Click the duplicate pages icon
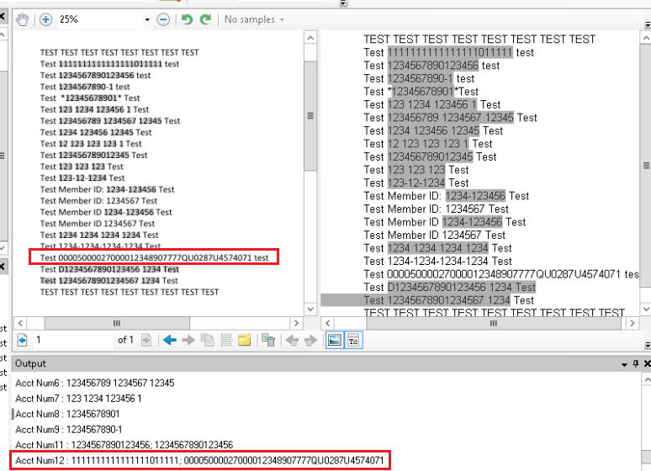 click(x=207, y=340)
